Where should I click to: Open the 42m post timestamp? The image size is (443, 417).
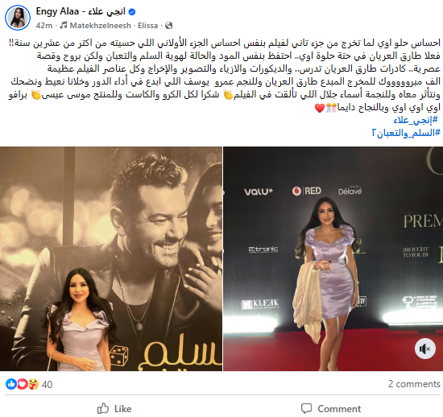click(x=44, y=26)
